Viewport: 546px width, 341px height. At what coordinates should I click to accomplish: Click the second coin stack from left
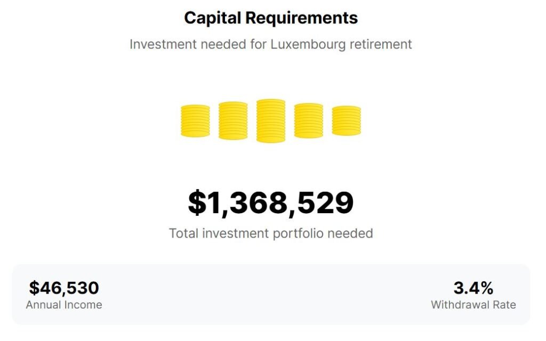(233, 121)
